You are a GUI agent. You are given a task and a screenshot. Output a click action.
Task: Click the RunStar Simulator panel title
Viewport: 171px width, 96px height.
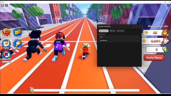point(104,26)
